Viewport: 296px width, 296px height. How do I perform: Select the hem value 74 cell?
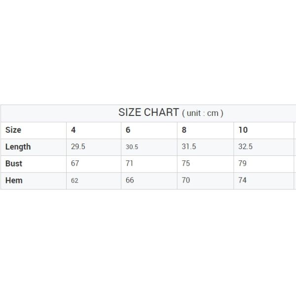(x=242, y=180)
